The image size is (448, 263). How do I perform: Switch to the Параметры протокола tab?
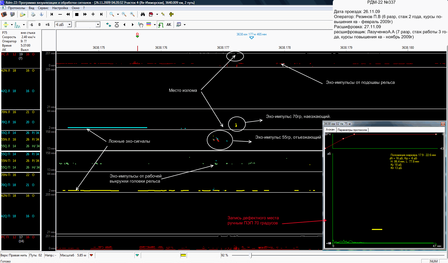pyautogui.click(x=352, y=130)
